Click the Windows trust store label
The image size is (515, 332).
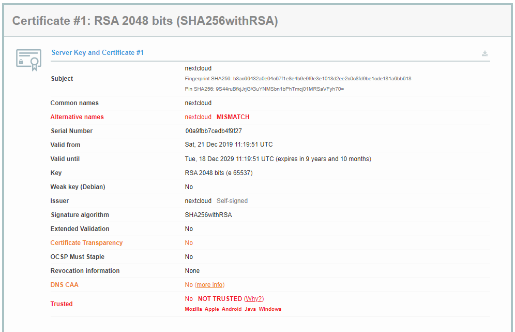point(270,309)
